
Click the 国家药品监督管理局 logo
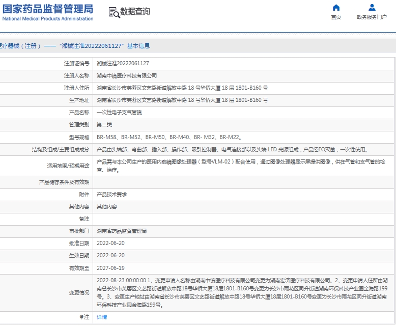point(48,9)
